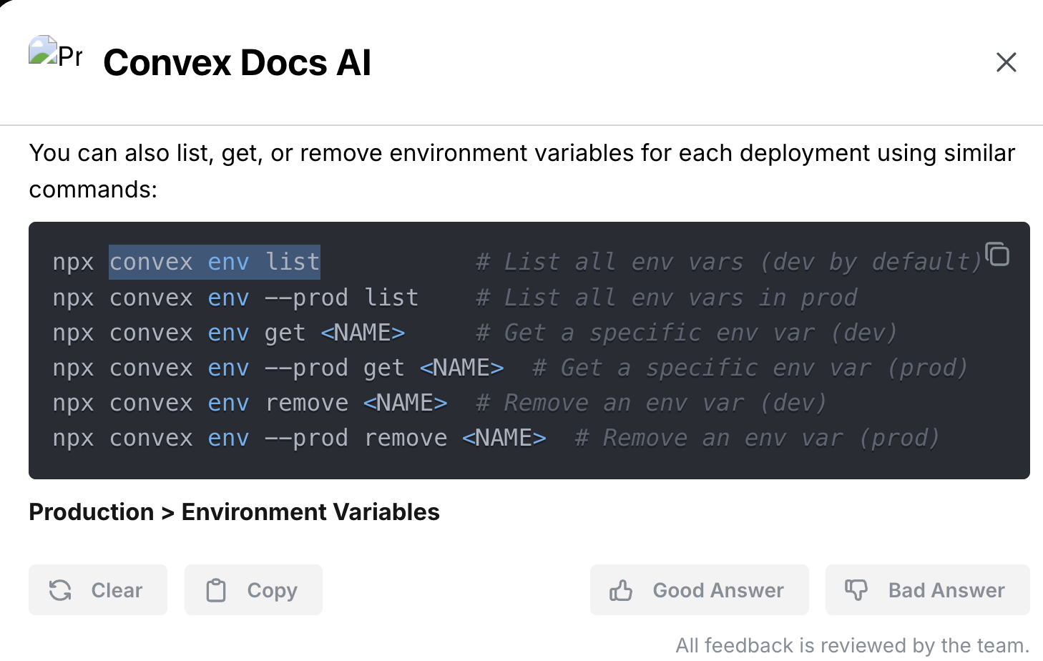Click the "All feedback is reviewed by the team" note

pyautogui.click(x=852, y=645)
